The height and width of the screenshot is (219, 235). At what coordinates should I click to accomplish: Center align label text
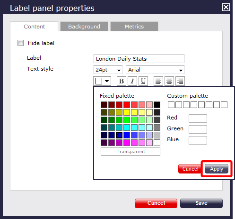(169, 81)
